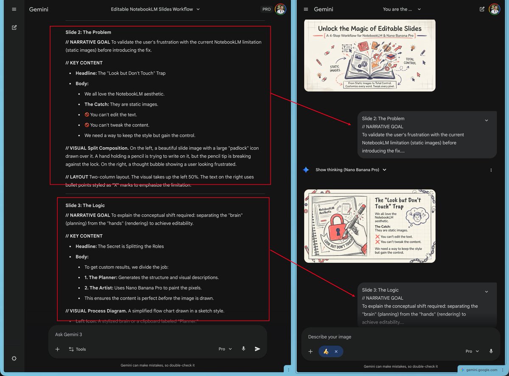Remove the banana chip with its X

point(336,351)
